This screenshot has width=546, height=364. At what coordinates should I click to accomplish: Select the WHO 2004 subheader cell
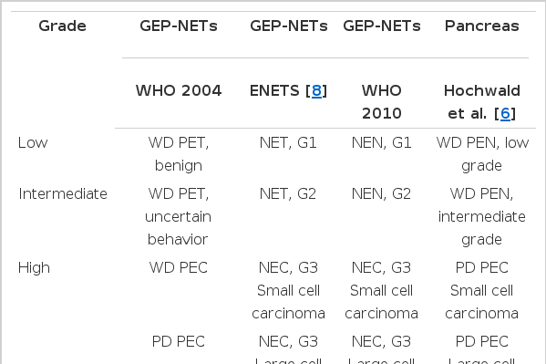point(179,91)
